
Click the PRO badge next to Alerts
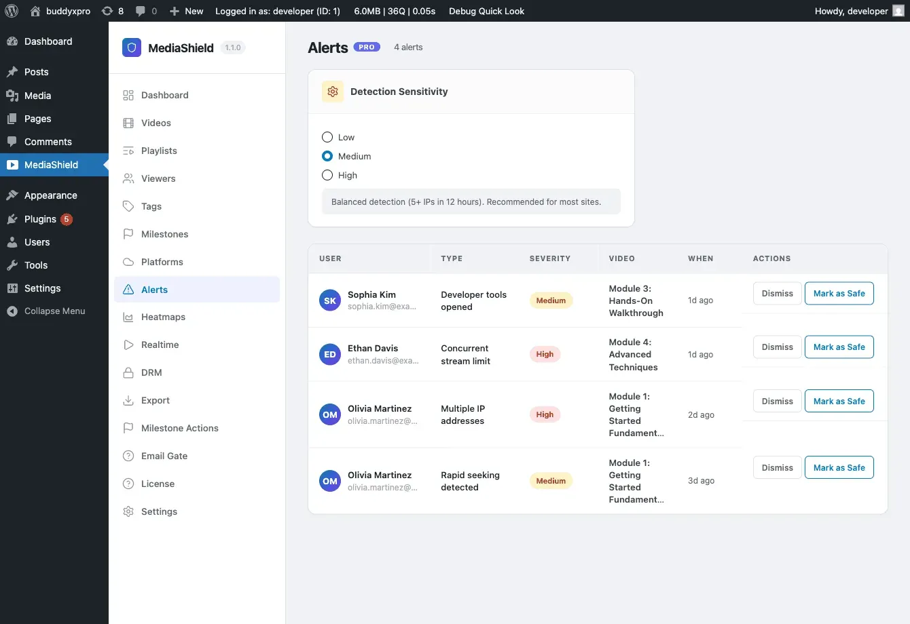(x=367, y=47)
